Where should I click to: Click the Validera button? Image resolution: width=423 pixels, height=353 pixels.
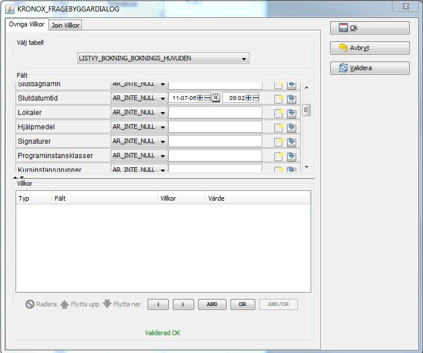pos(370,68)
